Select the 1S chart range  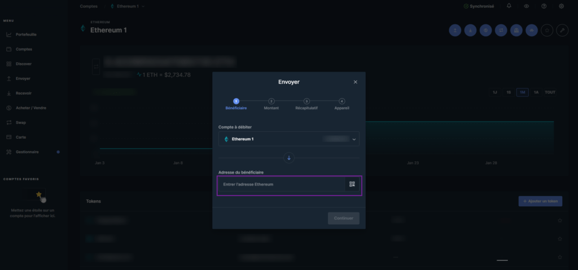coord(509,92)
